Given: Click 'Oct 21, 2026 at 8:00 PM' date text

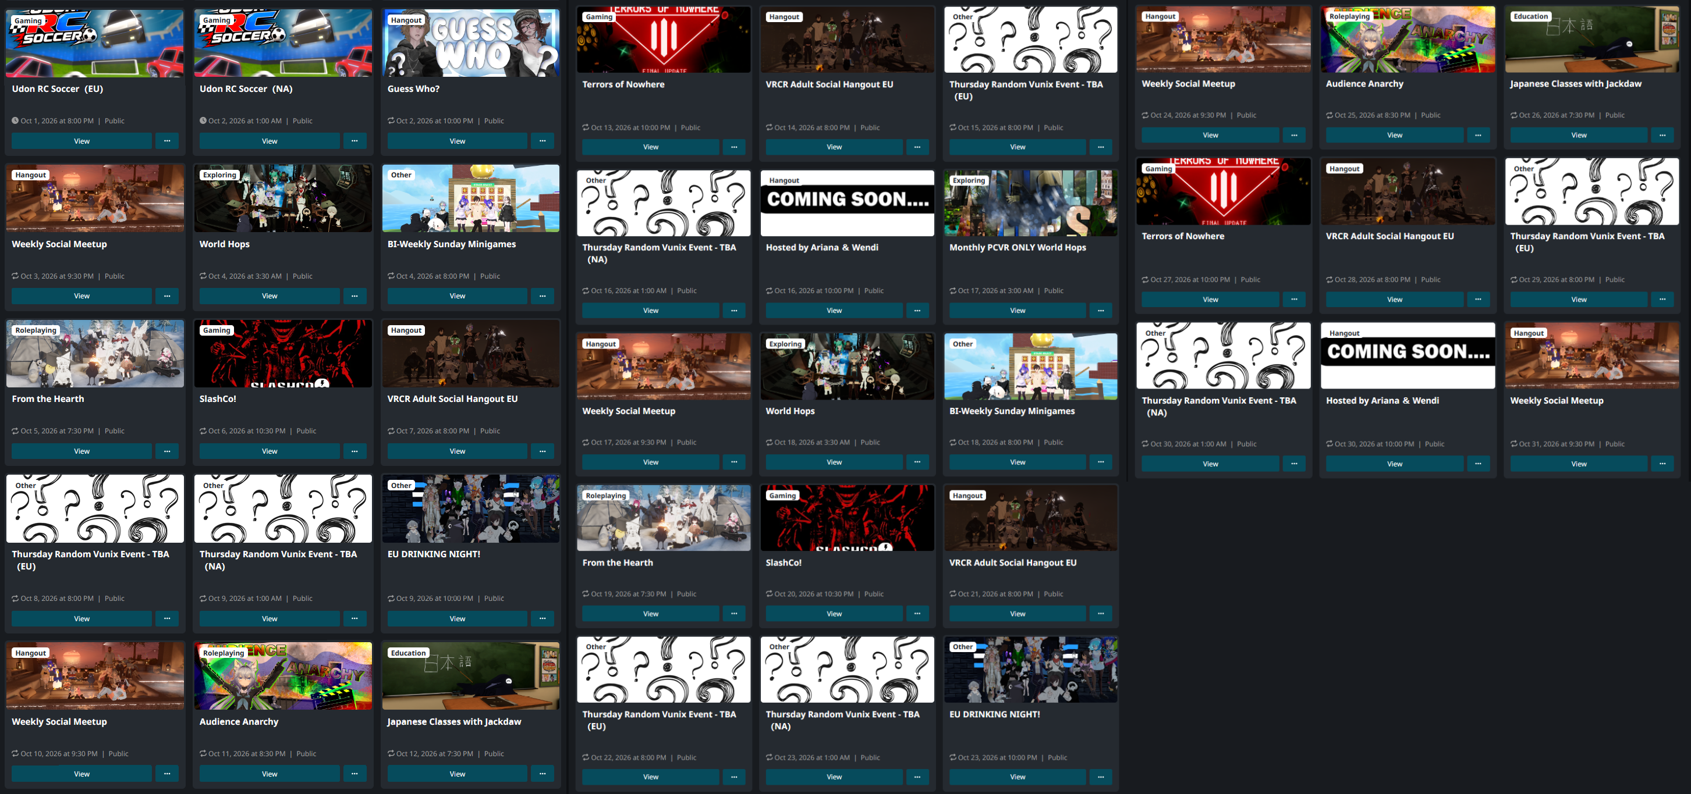Looking at the screenshot, I should [x=995, y=594].
